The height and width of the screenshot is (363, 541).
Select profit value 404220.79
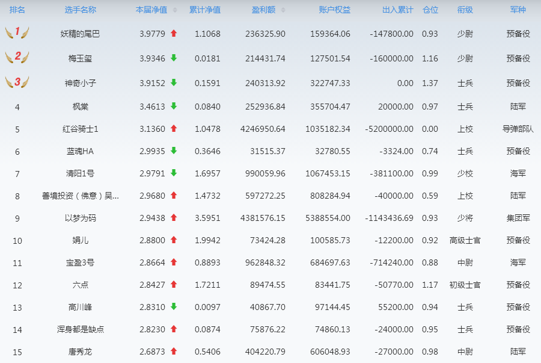265,352
